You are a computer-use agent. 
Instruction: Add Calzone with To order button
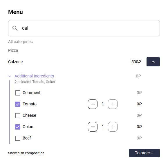coord(144,153)
